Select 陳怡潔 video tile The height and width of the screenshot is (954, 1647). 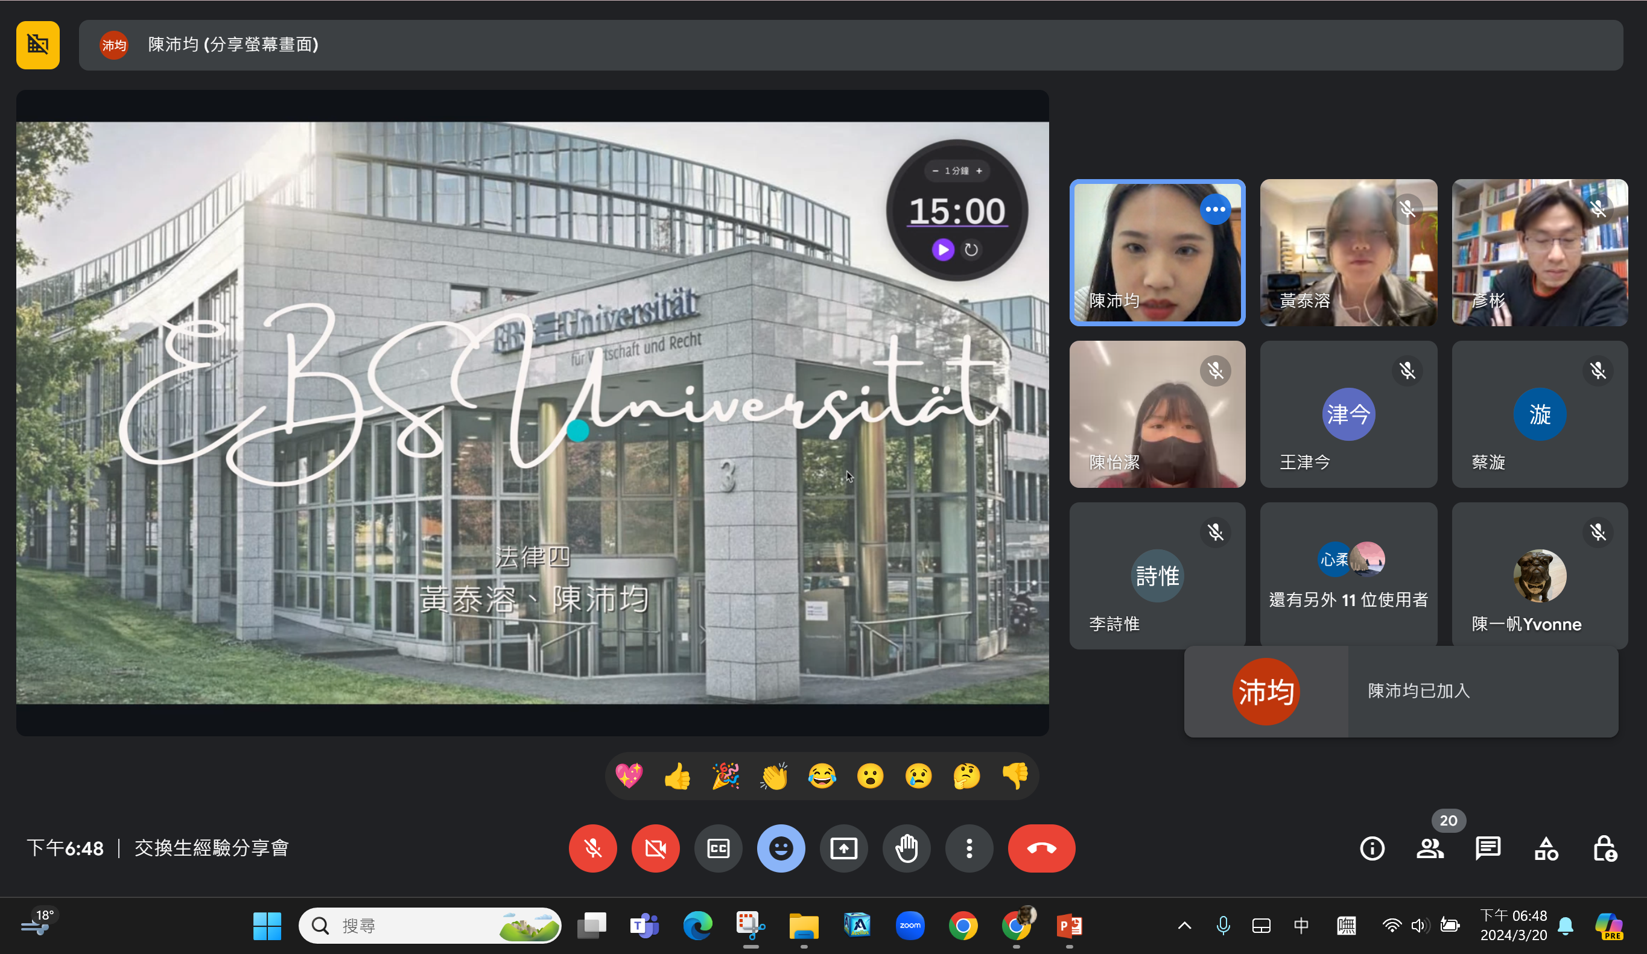click(1158, 414)
